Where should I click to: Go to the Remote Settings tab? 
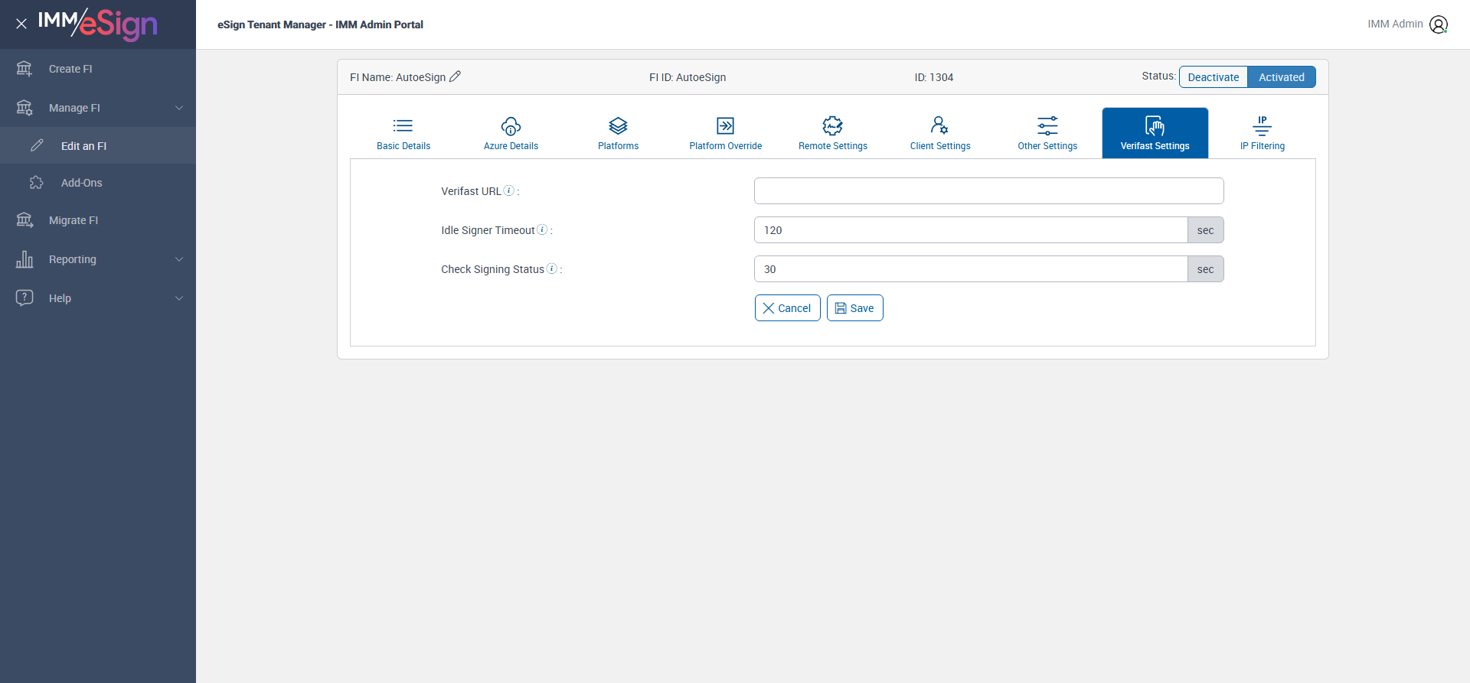tap(833, 133)
